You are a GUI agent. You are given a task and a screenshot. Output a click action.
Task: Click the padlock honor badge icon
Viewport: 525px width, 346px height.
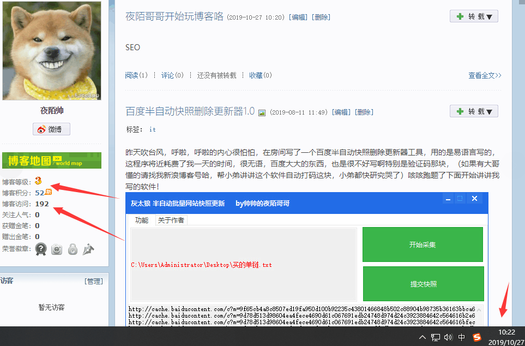coord(73,249)
